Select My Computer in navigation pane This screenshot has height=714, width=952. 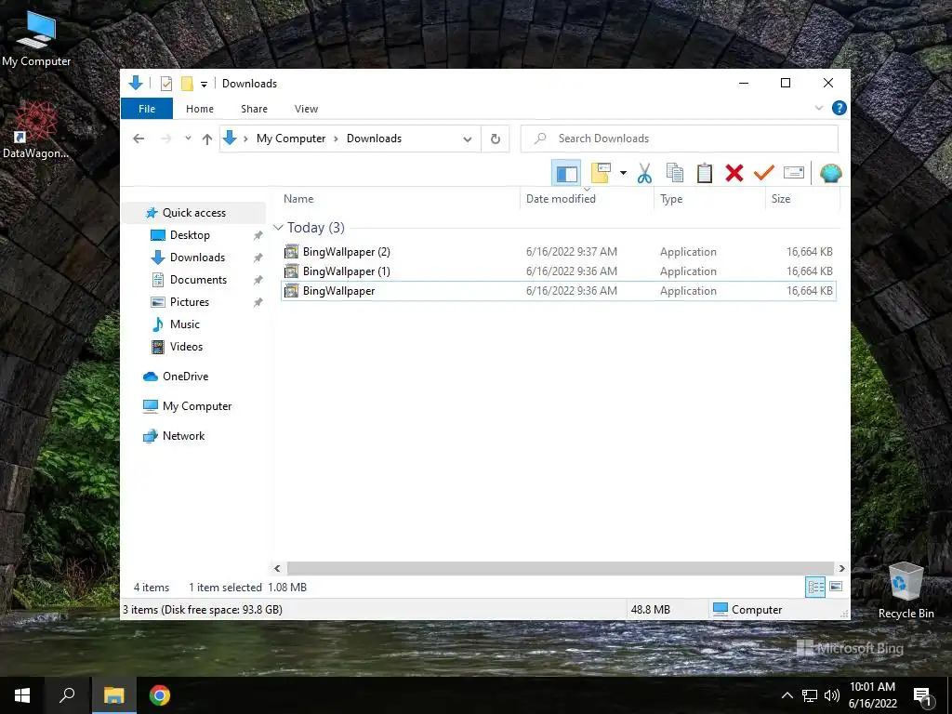197,406
